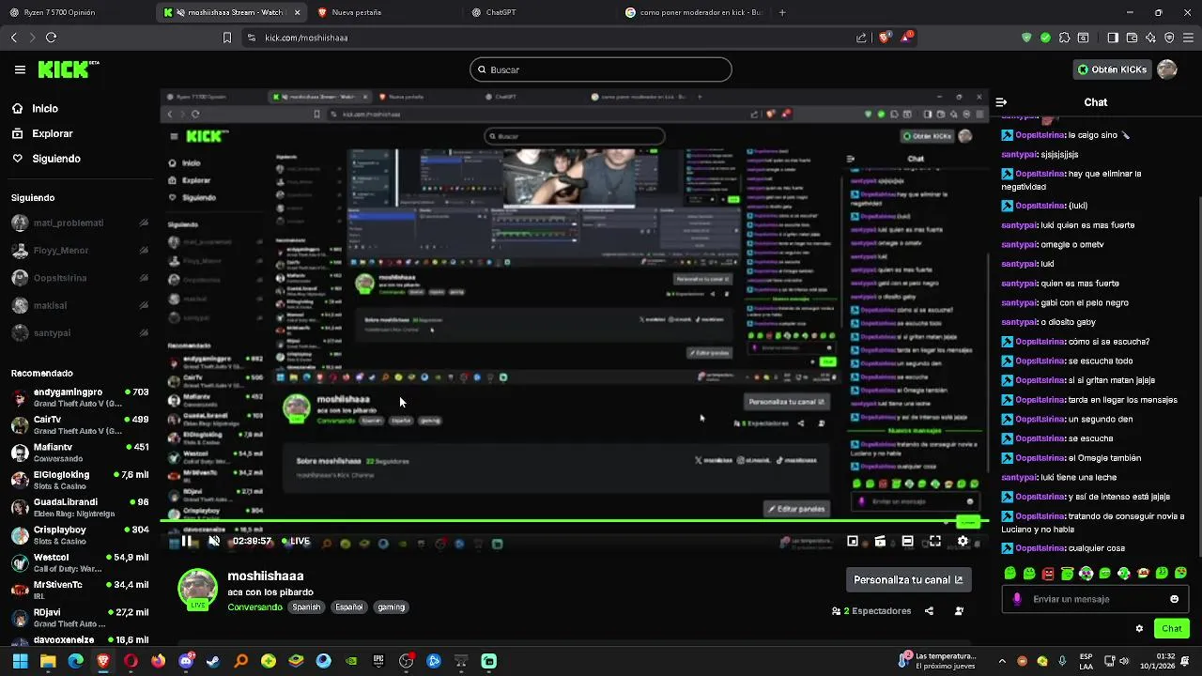Switch to Ryzen 7 5700 Opinión tab
1202x676 pixels.
pos(75,13)
